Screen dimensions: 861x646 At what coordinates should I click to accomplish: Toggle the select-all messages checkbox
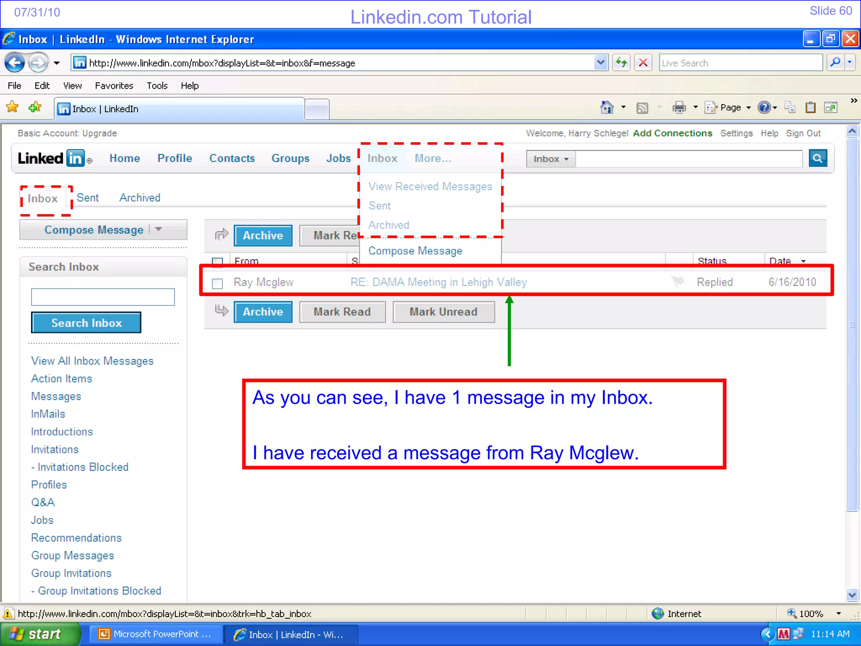217,262
